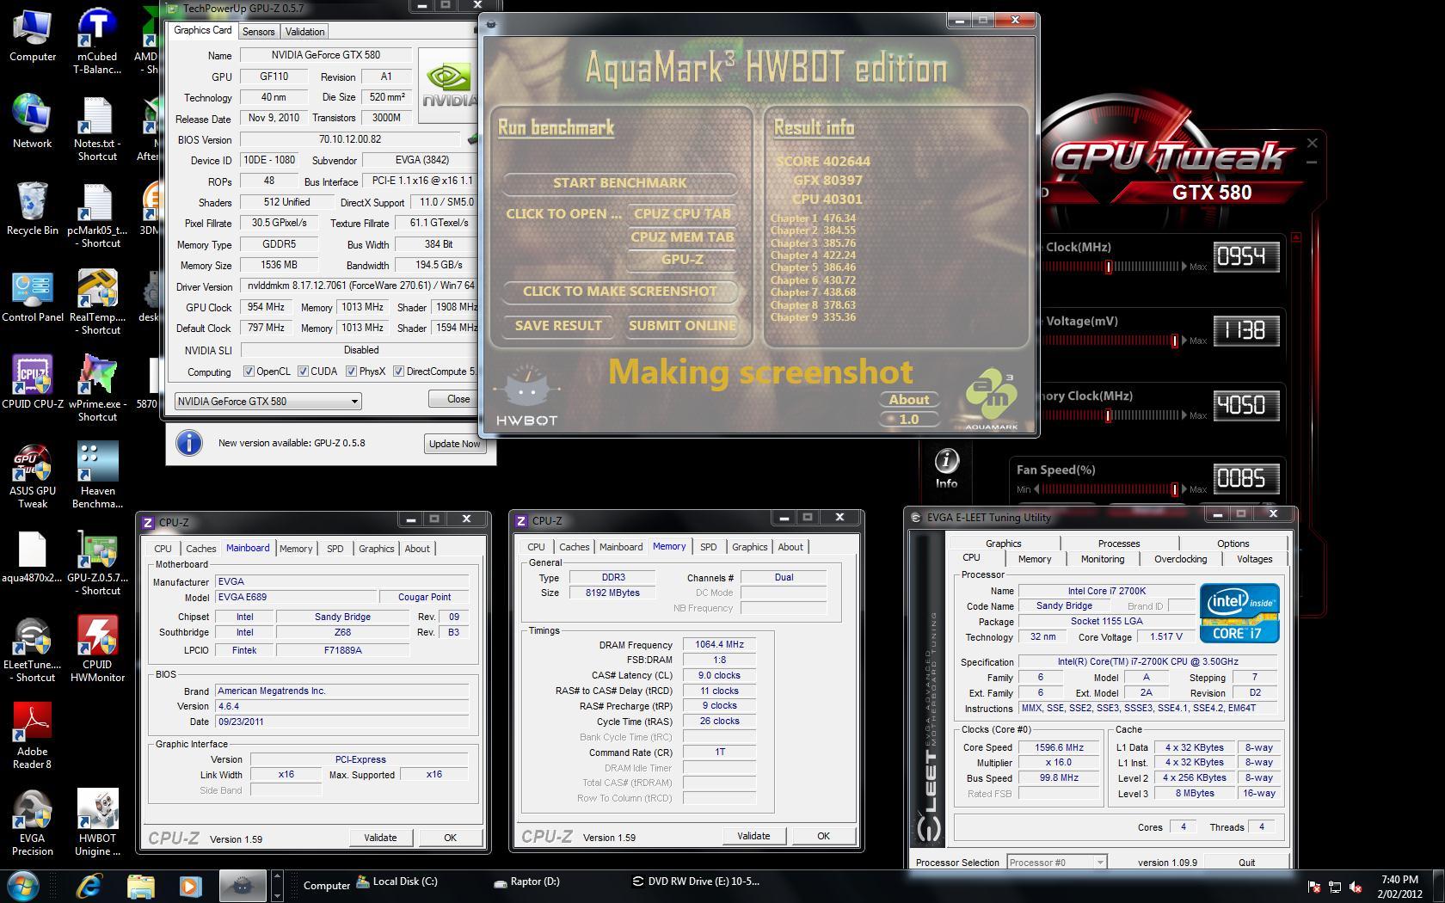This screenshot has width=1445, height=903.
Task: Toggle CUDA checkbox in GPU-Z
Action: coord(303,372)
